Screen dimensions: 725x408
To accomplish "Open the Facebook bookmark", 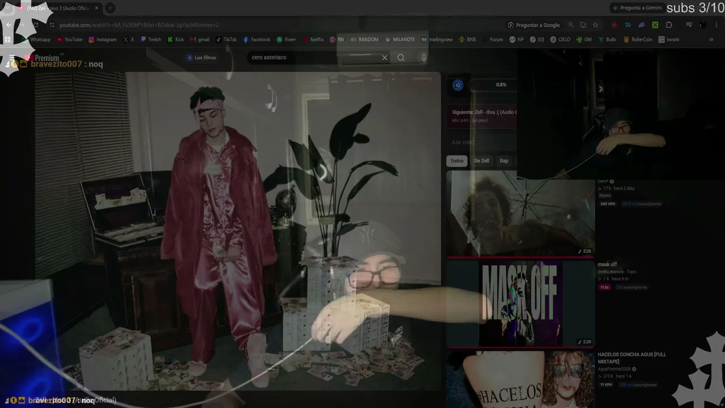I will (x=257, y=40).
